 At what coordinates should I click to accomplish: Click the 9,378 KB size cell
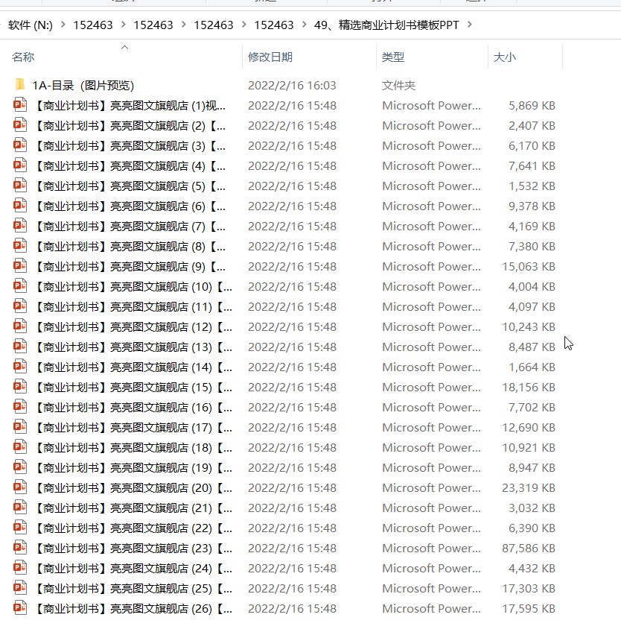point(532,206)
